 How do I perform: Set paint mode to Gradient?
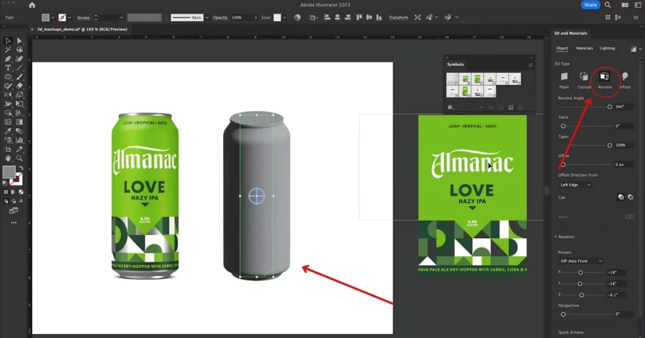tap(14, 192)
